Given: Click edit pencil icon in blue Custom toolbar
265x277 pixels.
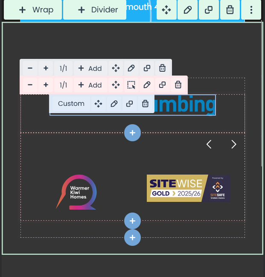Looking at the screenshot, I should [114, 104].
